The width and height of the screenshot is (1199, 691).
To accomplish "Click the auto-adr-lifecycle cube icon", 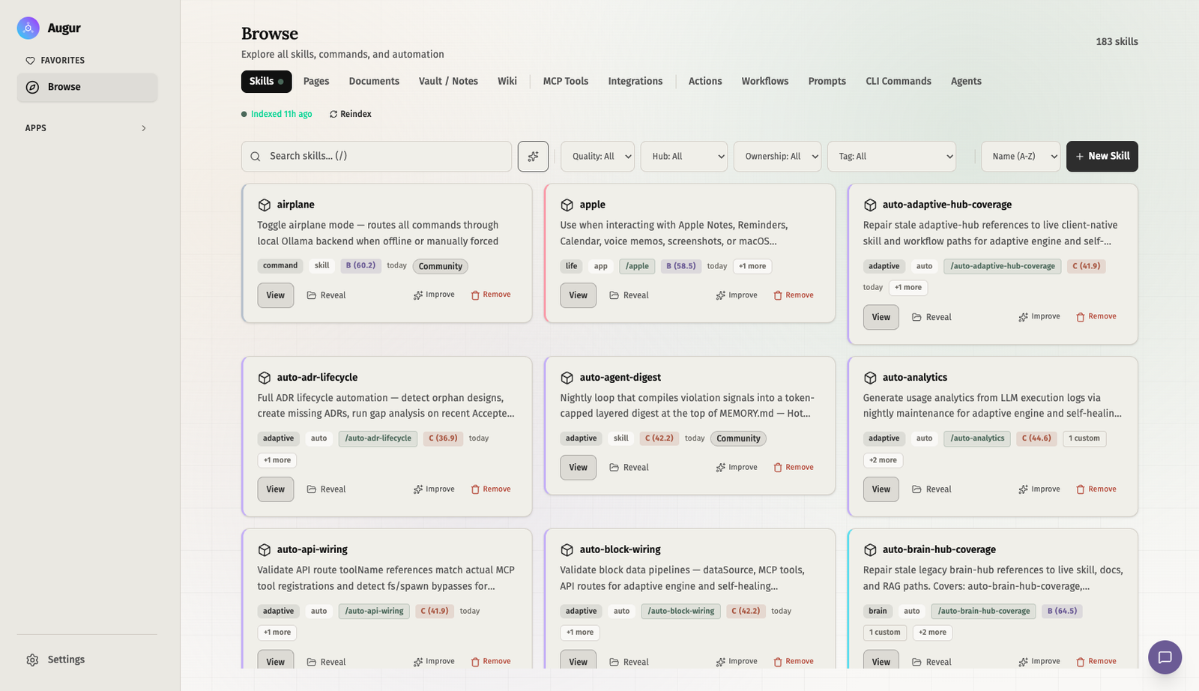I will [x=264, y=378].
